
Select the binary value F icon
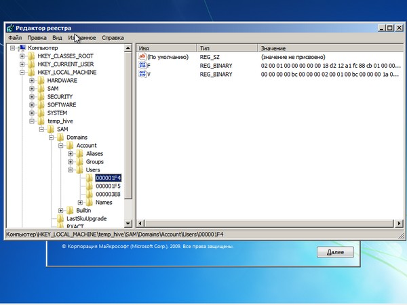pos(142,66)
